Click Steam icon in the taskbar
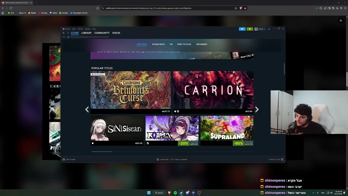Screen dimensions: 348x196 pyautogui.click(x=181, y=193)
